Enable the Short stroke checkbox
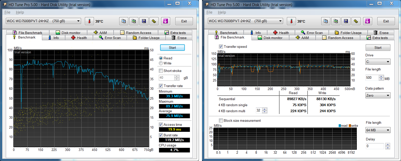Viewport: 401px width, 161px height. (161, 71)
